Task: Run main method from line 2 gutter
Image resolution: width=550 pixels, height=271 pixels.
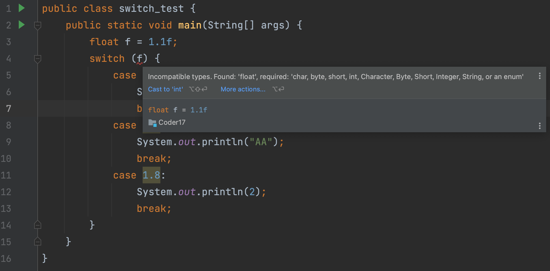Action: (22, 25)
